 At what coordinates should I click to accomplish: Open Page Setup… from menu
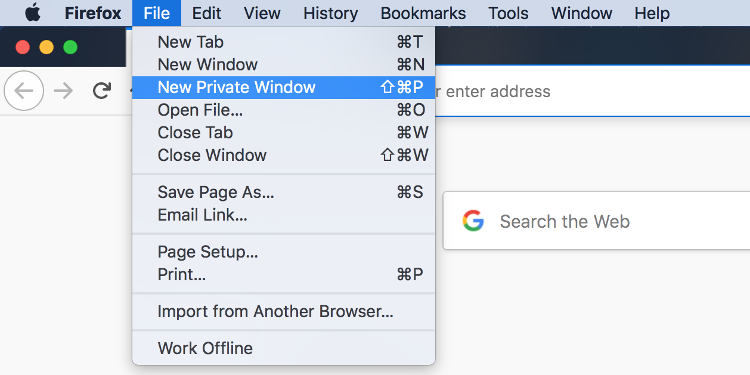(284, 252)
